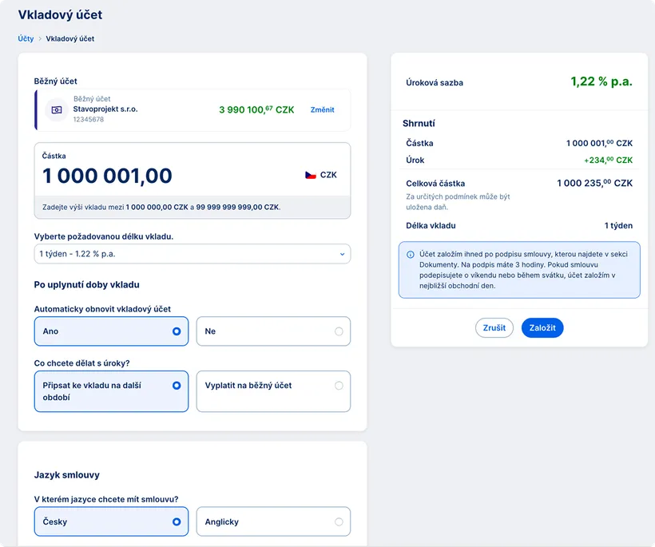Click the breadcrumb chevron separator after Účty
655x547 pixels.
pyautogui.click(x=40, y=38)
